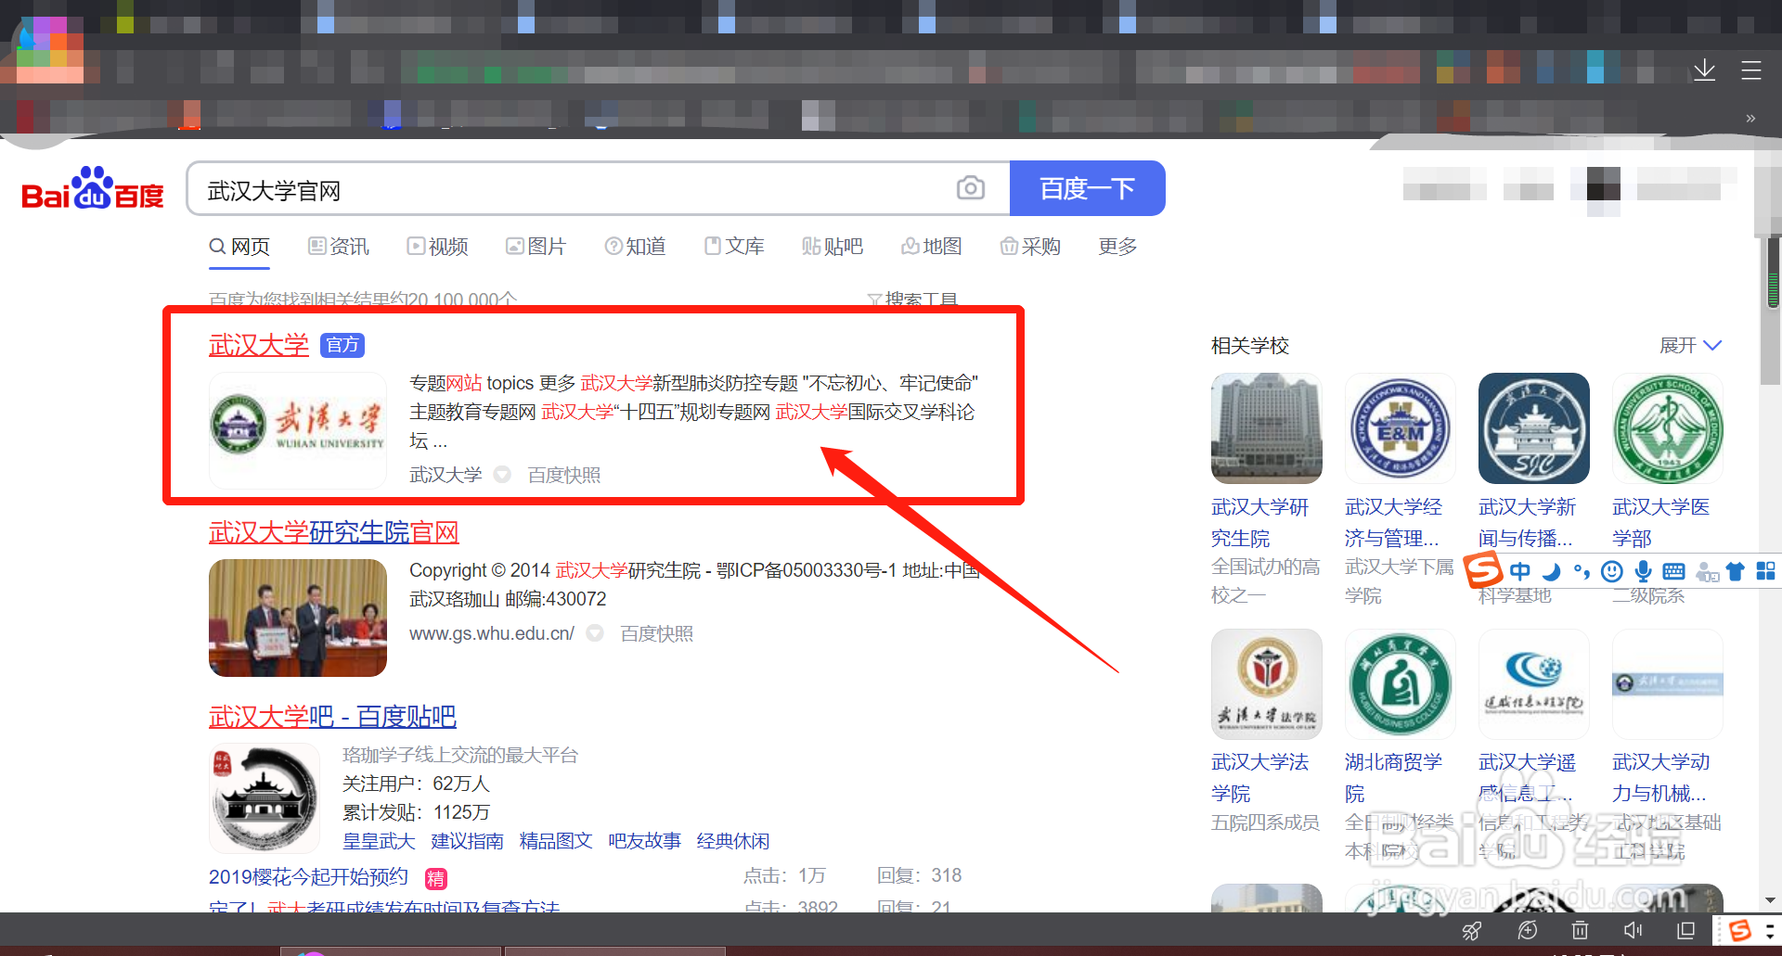Viewport: 1782px width, 956px height.
Task: Open the 地图 tab
Action: [932, 247]
